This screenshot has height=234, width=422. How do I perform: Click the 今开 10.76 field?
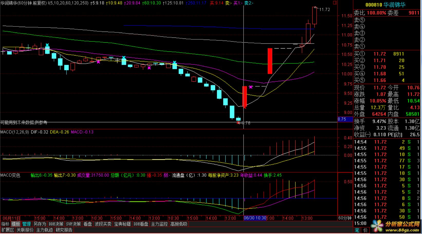404,88
